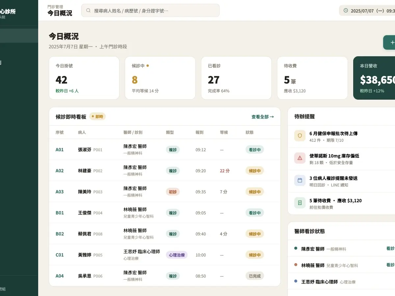Click the 已完成 status badge for 吳承恩
Screen dimensions: 395x296
click(x=255, y=276)
